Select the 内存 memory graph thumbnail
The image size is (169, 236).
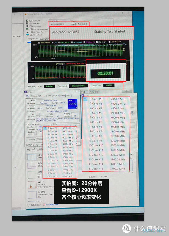pyautogui.click(x=32, y=165)
